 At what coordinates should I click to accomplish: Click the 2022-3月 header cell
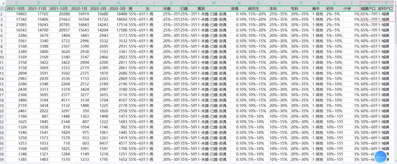pyautogui.click(x=118, y=9)
